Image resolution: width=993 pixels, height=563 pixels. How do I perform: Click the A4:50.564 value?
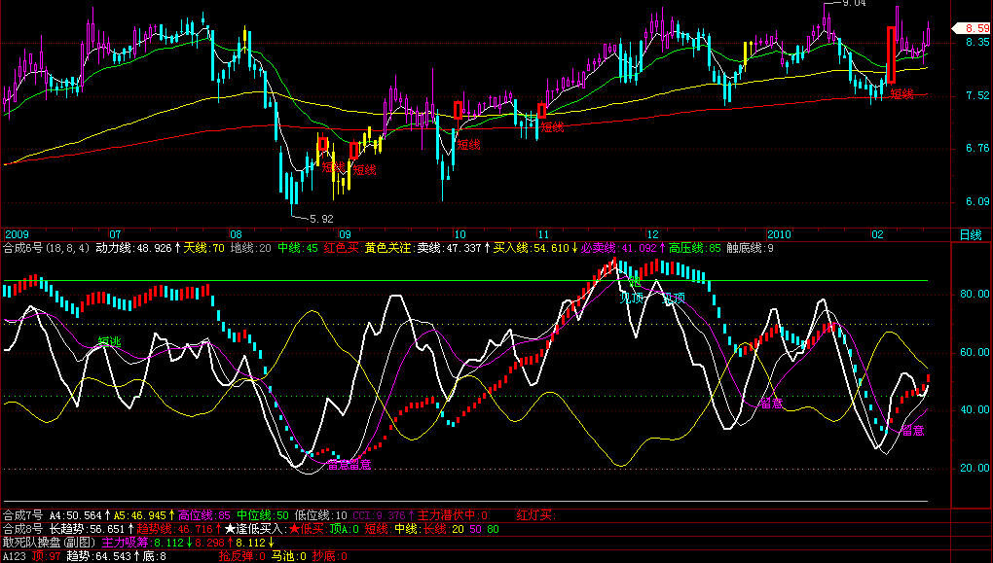click(x=75, y=515)
